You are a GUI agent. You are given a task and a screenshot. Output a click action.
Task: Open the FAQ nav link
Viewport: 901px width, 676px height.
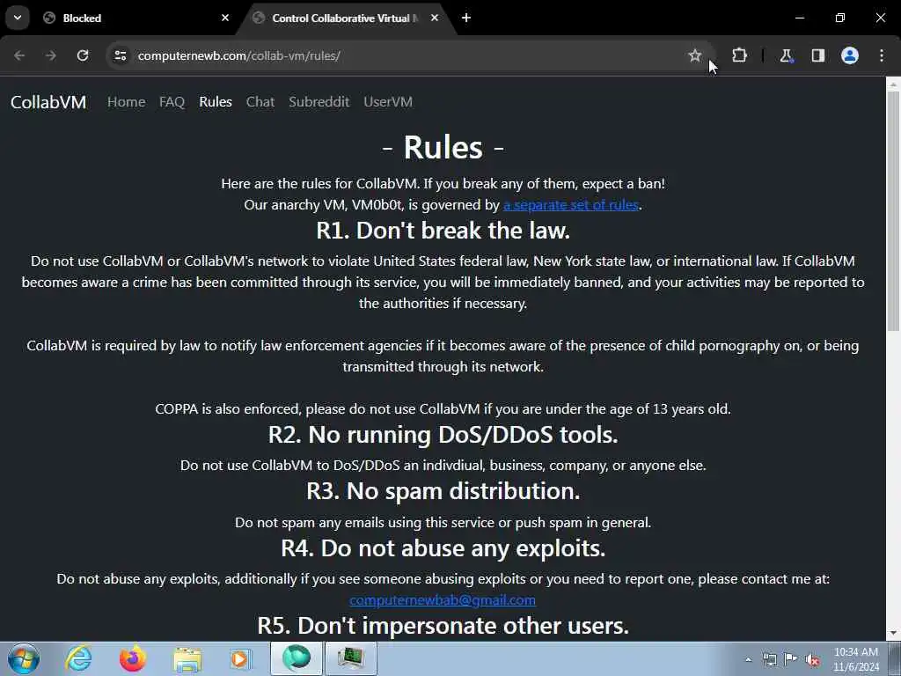tap(172, 102)
